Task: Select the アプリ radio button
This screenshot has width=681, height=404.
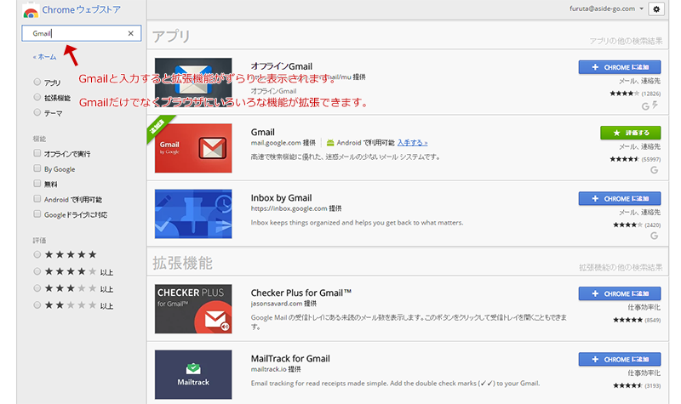Action: click(37, 82)
